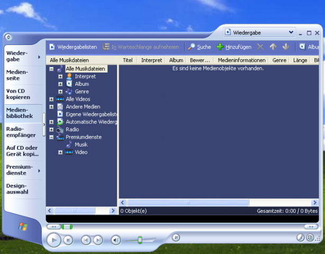Image resolution: width=325 pixels, height=254 pixels.
Task: Go to previous track button
Action: [86, 240]
